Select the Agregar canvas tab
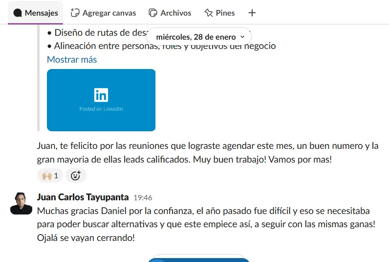This screenshot has width=389, height=262. 103,13
